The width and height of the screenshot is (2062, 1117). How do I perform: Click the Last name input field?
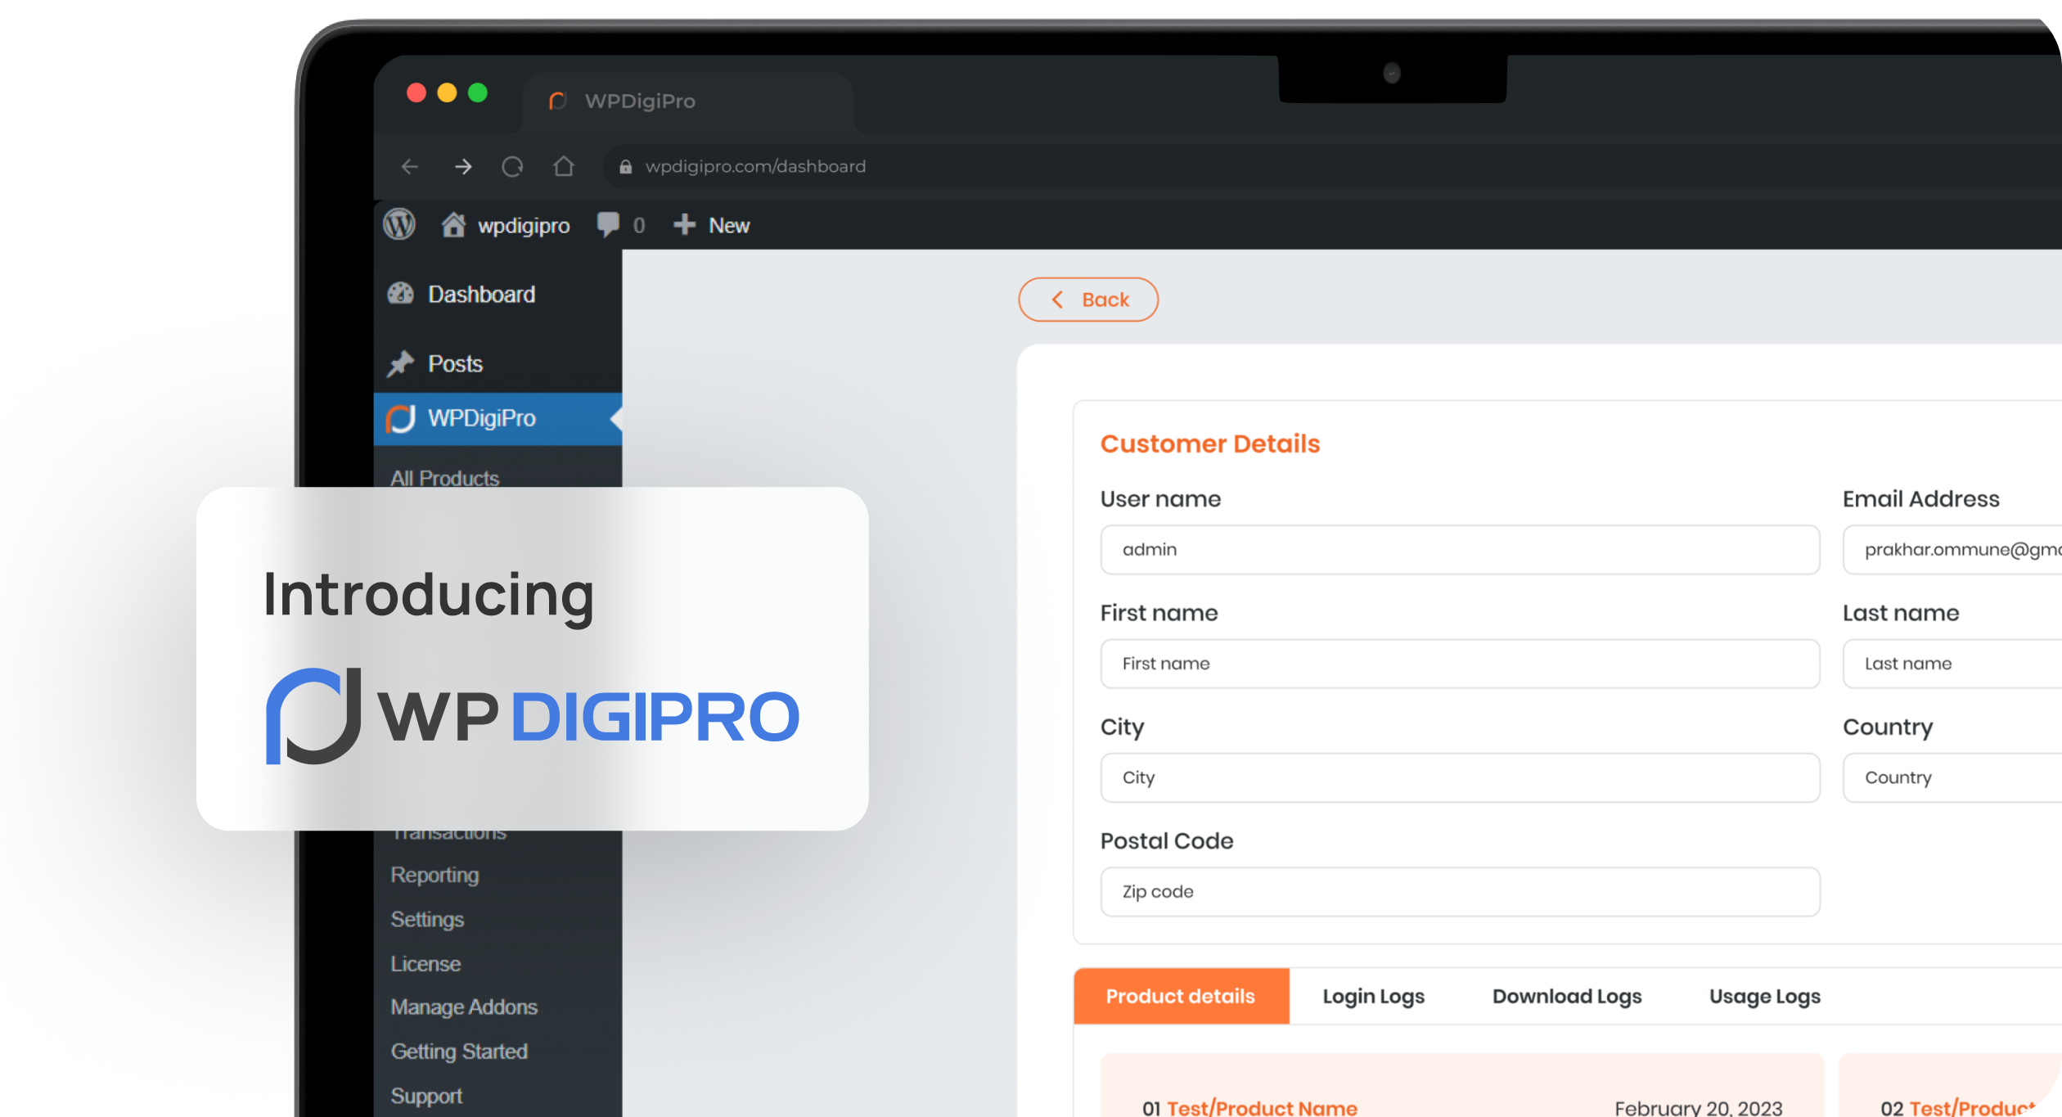[1952, 664]
